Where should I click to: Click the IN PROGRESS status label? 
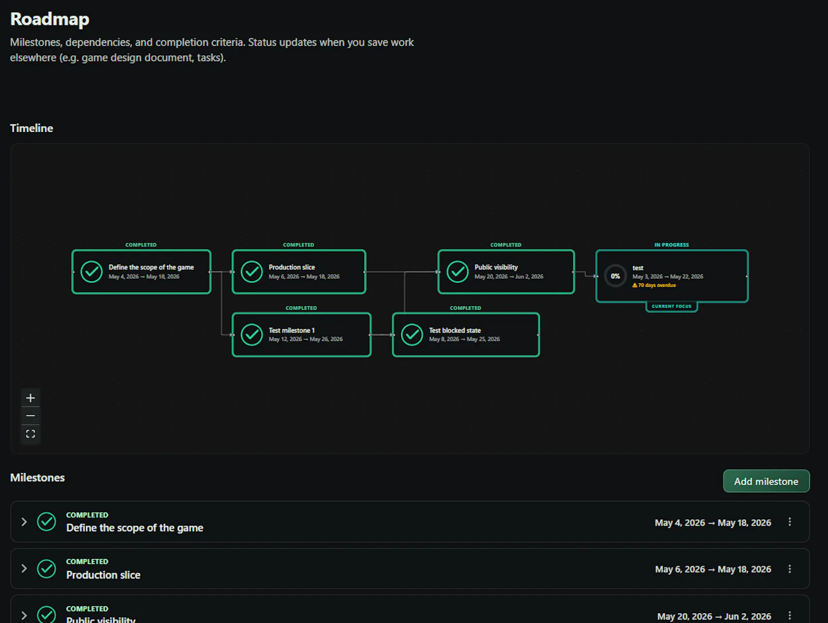tap(672, 245)
